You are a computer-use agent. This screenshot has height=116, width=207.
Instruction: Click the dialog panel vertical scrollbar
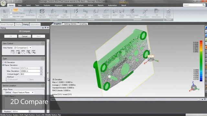pos(48,76)
